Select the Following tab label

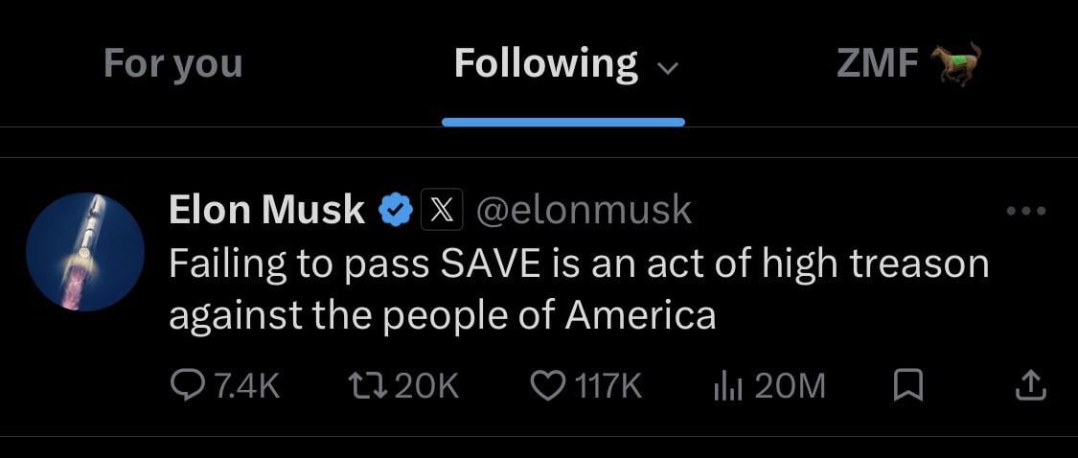[545, 64]
